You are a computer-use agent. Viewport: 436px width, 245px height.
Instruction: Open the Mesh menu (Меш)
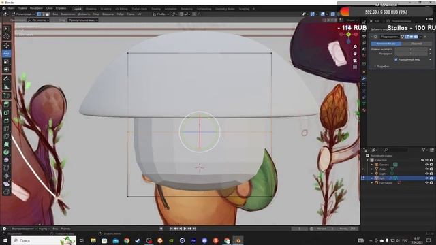point(96,14)
